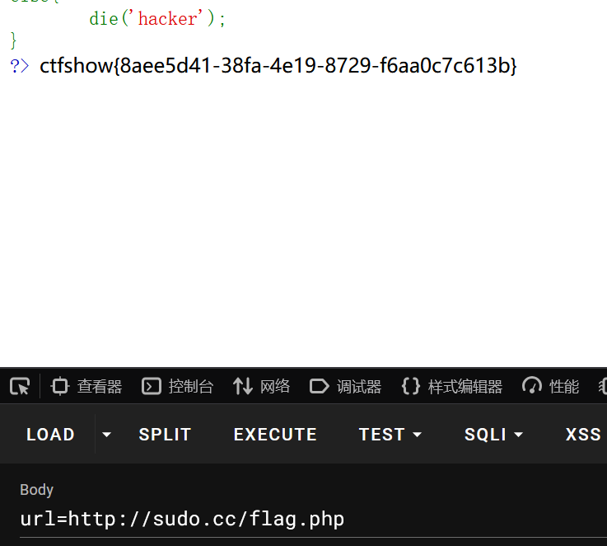Screen dimensions: 607x546
Task: Open the XSS menu
Action: click(583, 435)
